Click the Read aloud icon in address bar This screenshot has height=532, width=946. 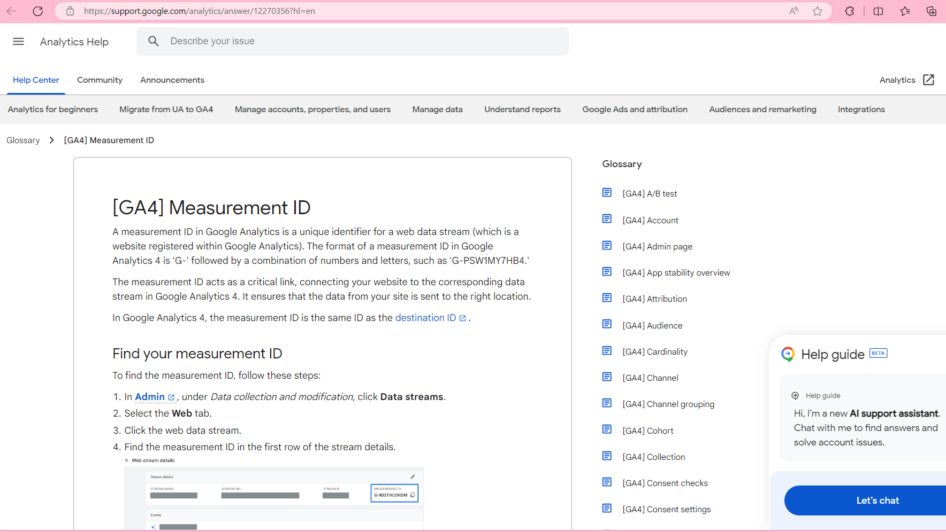pos(793,11)
